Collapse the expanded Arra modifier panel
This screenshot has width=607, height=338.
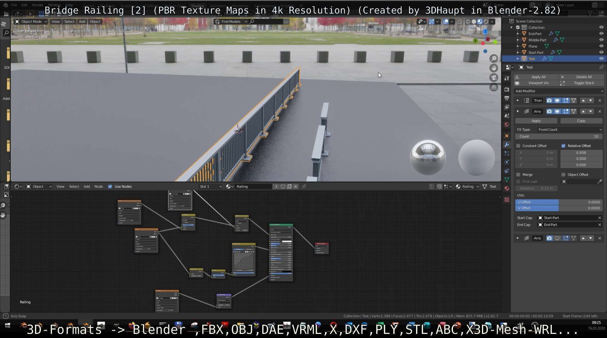518,112
